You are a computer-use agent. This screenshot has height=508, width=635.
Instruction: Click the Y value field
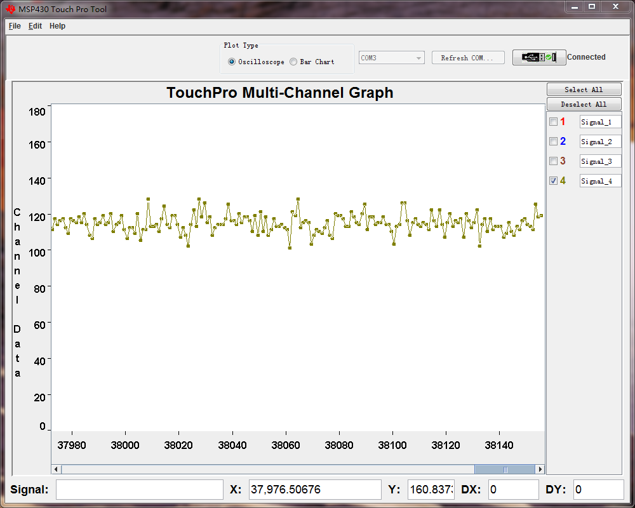click(431, 490)
